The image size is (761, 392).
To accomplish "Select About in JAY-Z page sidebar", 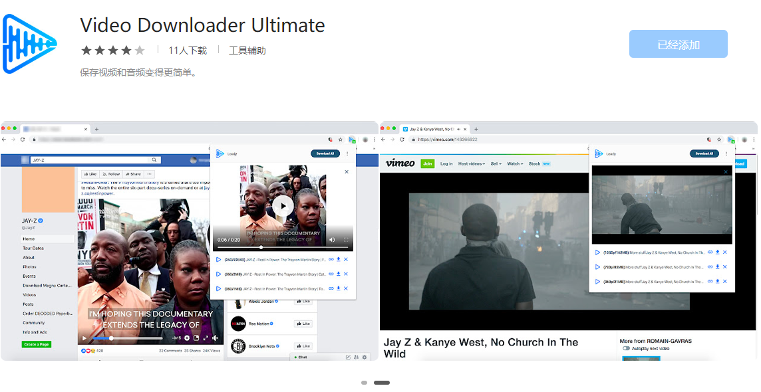I will tap(29, 258).
